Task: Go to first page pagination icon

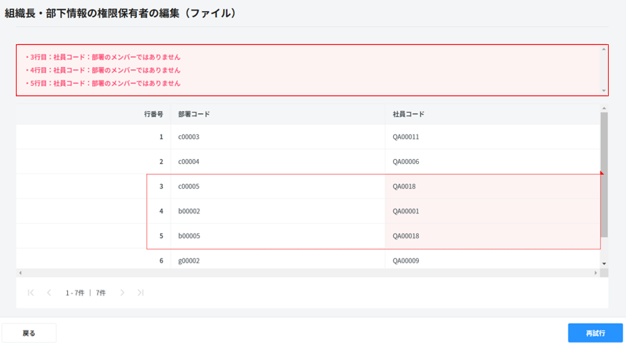Action: pos(30,293)
